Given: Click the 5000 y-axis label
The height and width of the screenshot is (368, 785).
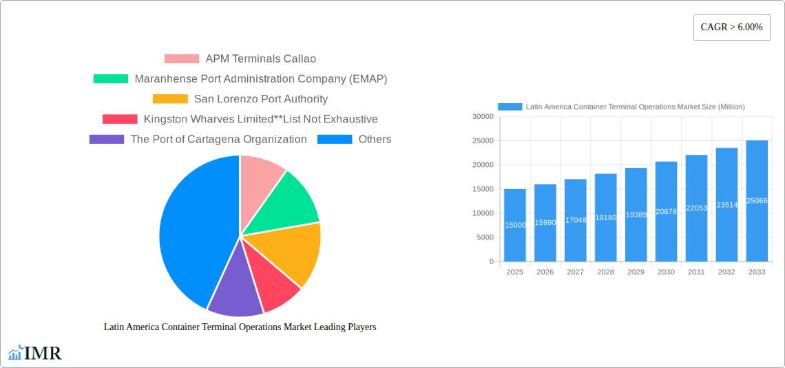Looking at the screenshot, I should 485,237.
